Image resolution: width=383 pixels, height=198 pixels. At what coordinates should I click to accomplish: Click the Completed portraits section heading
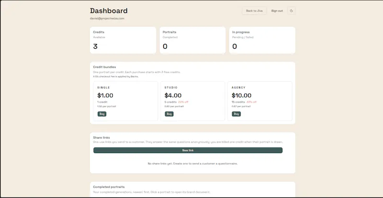coord(109,187)
